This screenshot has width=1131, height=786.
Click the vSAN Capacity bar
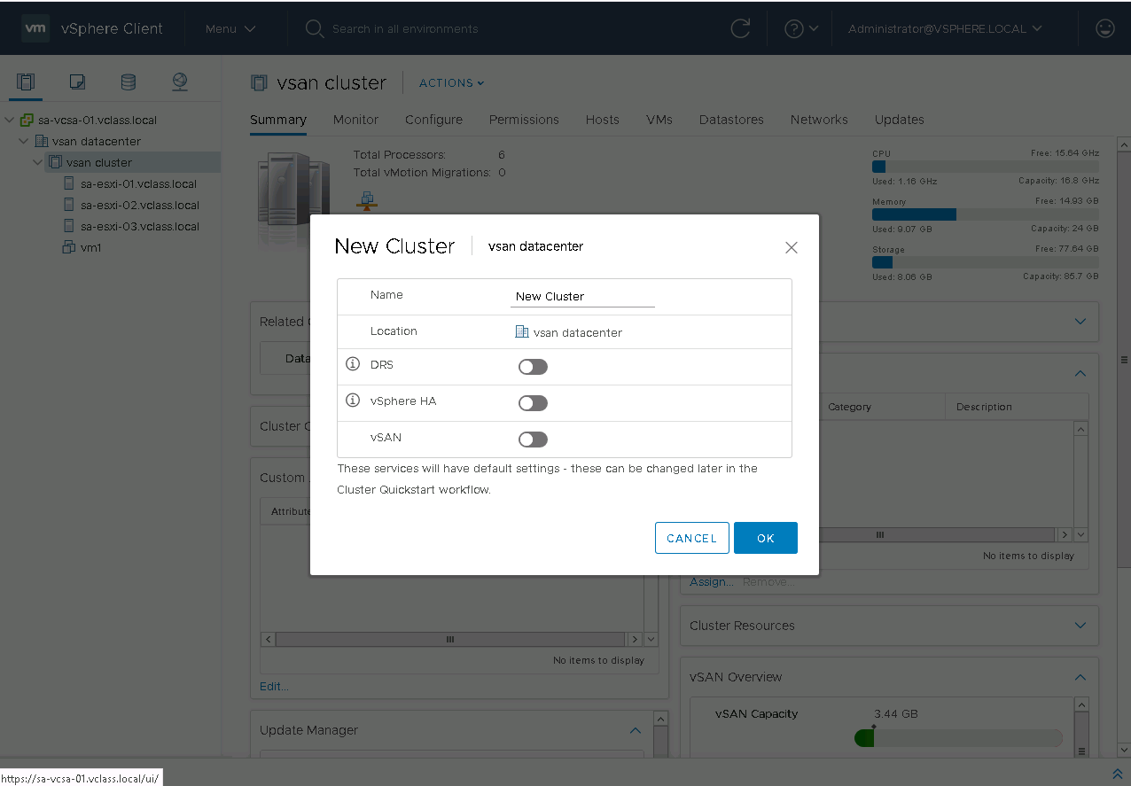(x=958, y=738)
